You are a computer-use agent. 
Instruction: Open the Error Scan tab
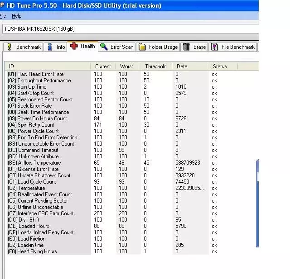tap(117, 47)
